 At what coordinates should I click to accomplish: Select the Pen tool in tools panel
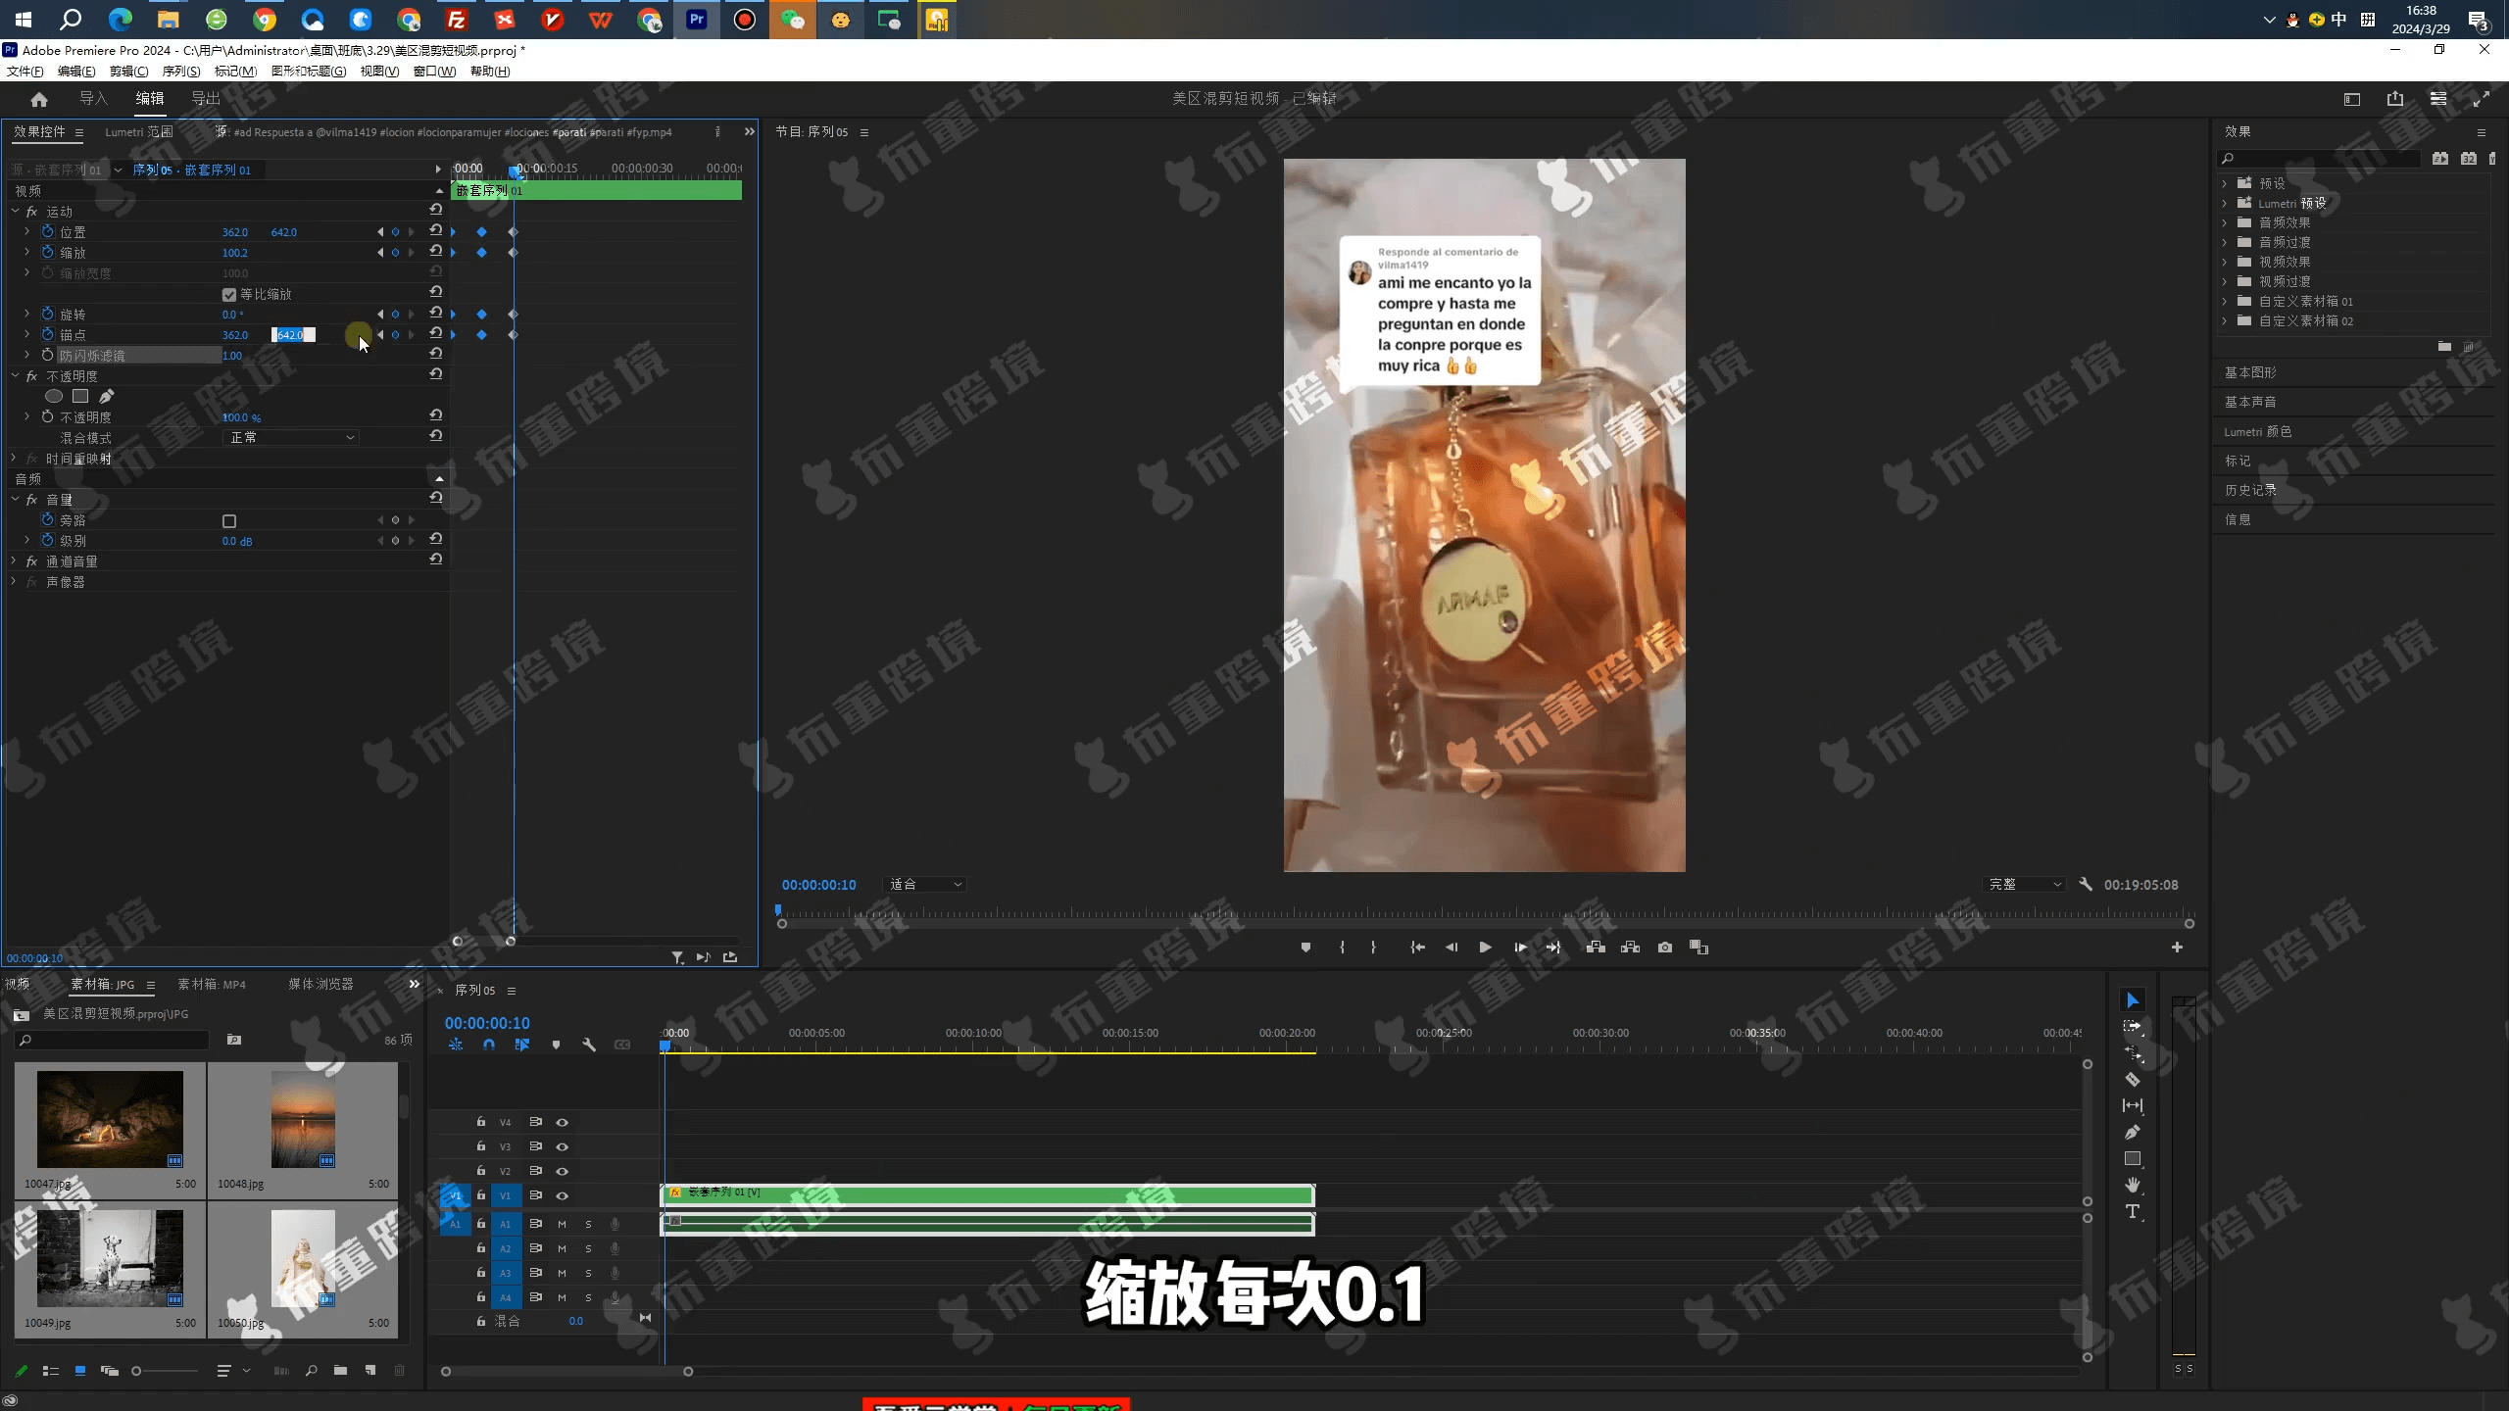click(2132, 1132)
